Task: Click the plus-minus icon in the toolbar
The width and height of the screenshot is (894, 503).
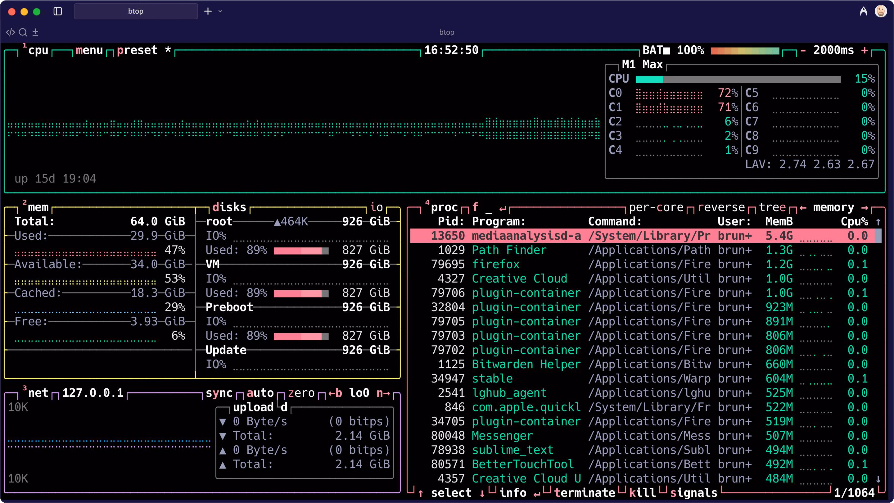Action: coord(35,32)
